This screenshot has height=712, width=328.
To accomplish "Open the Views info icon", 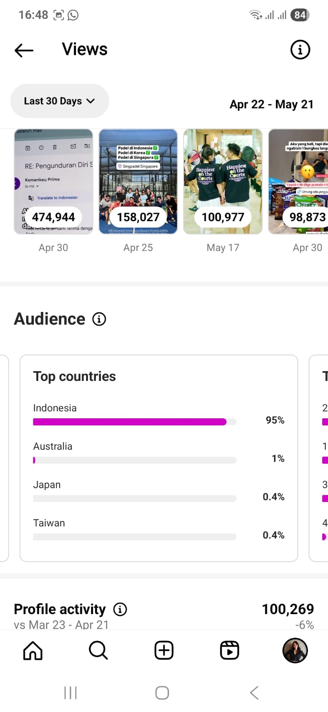I will pyautogui.click(x=300, y=50).
